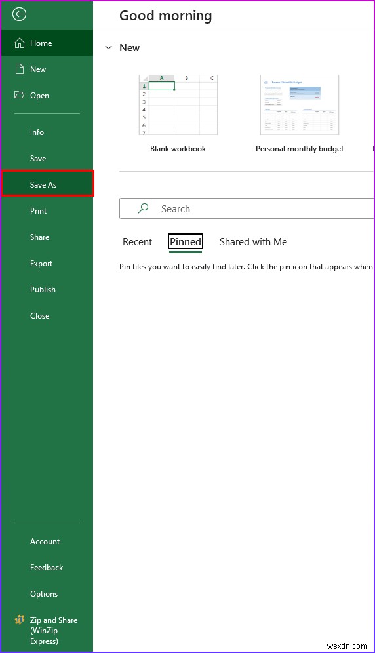Click the back arrow circle icon
The height and width of the screenshot is (653, 375).
pyautogui.click(x=19, y=14)
